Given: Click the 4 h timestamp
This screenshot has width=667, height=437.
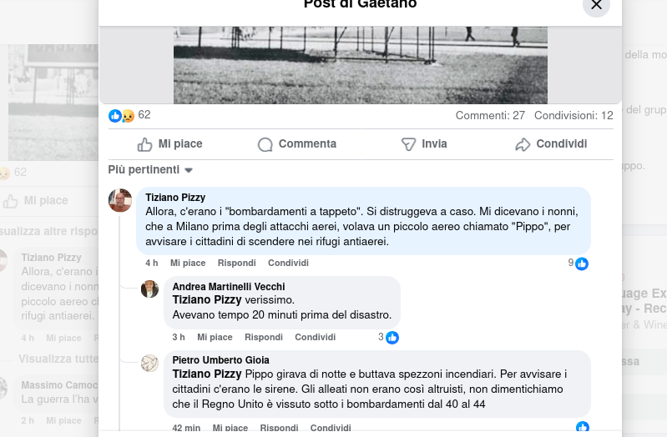Looking at the screenshot, I should (152, 264).
